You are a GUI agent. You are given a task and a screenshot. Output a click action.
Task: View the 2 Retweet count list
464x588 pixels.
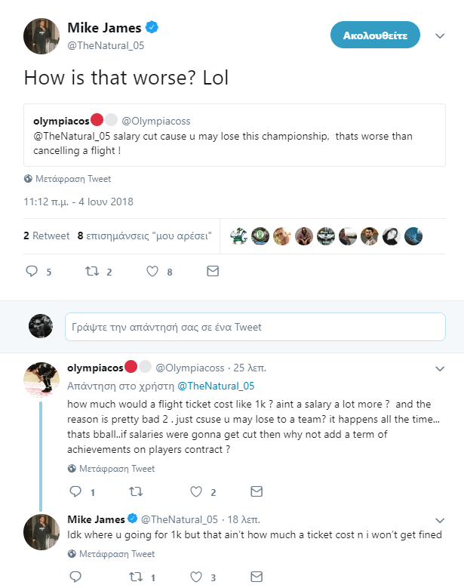pyautogui.click(x=47, y=236)
